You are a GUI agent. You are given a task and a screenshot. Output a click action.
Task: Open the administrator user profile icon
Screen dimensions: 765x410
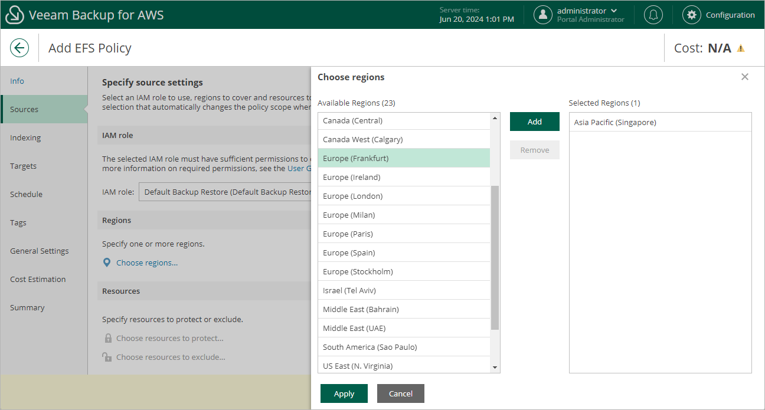coord(543,15)
